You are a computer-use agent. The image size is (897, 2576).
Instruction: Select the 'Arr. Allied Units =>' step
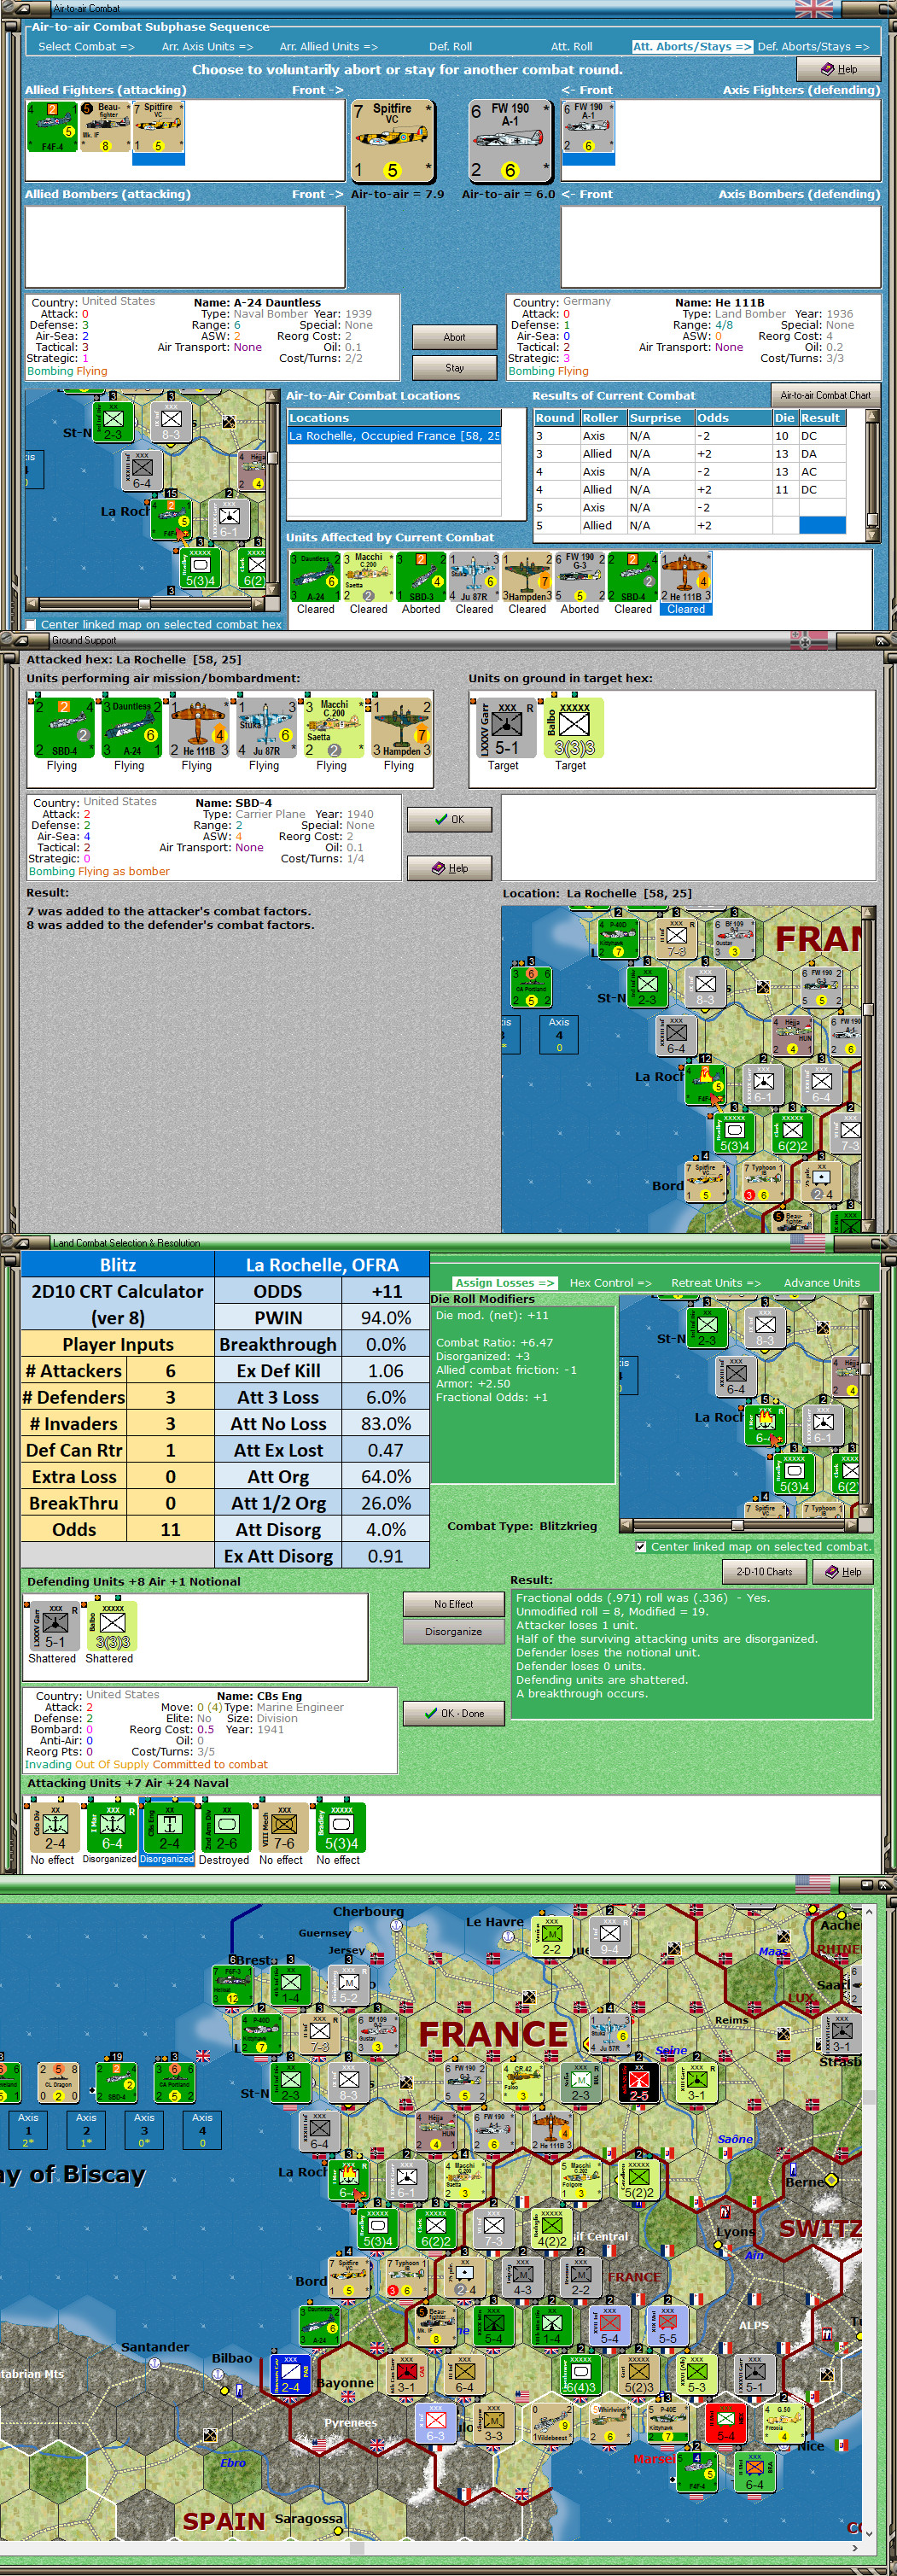(328, 46)
